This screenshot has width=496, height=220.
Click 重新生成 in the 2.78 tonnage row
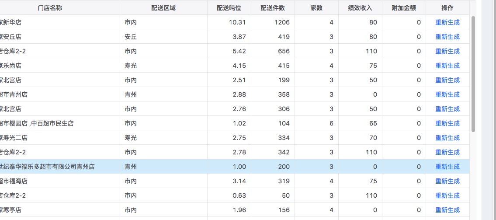coord(447,152)
